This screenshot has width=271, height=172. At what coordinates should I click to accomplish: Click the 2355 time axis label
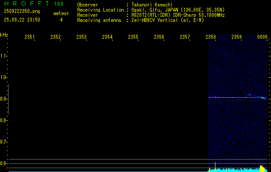point(133,37)
